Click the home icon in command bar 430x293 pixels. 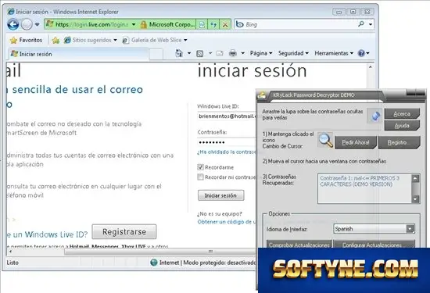pos(179,53)
